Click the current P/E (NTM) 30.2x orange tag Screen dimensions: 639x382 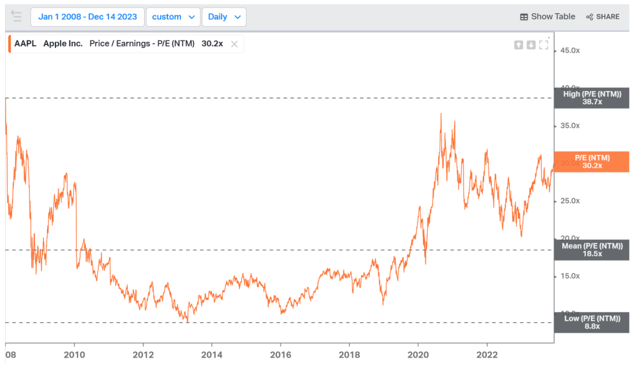592,162
